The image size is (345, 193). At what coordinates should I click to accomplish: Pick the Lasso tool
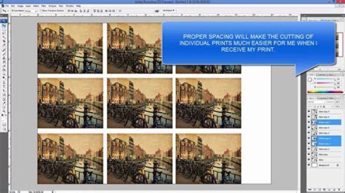[4, 30]
